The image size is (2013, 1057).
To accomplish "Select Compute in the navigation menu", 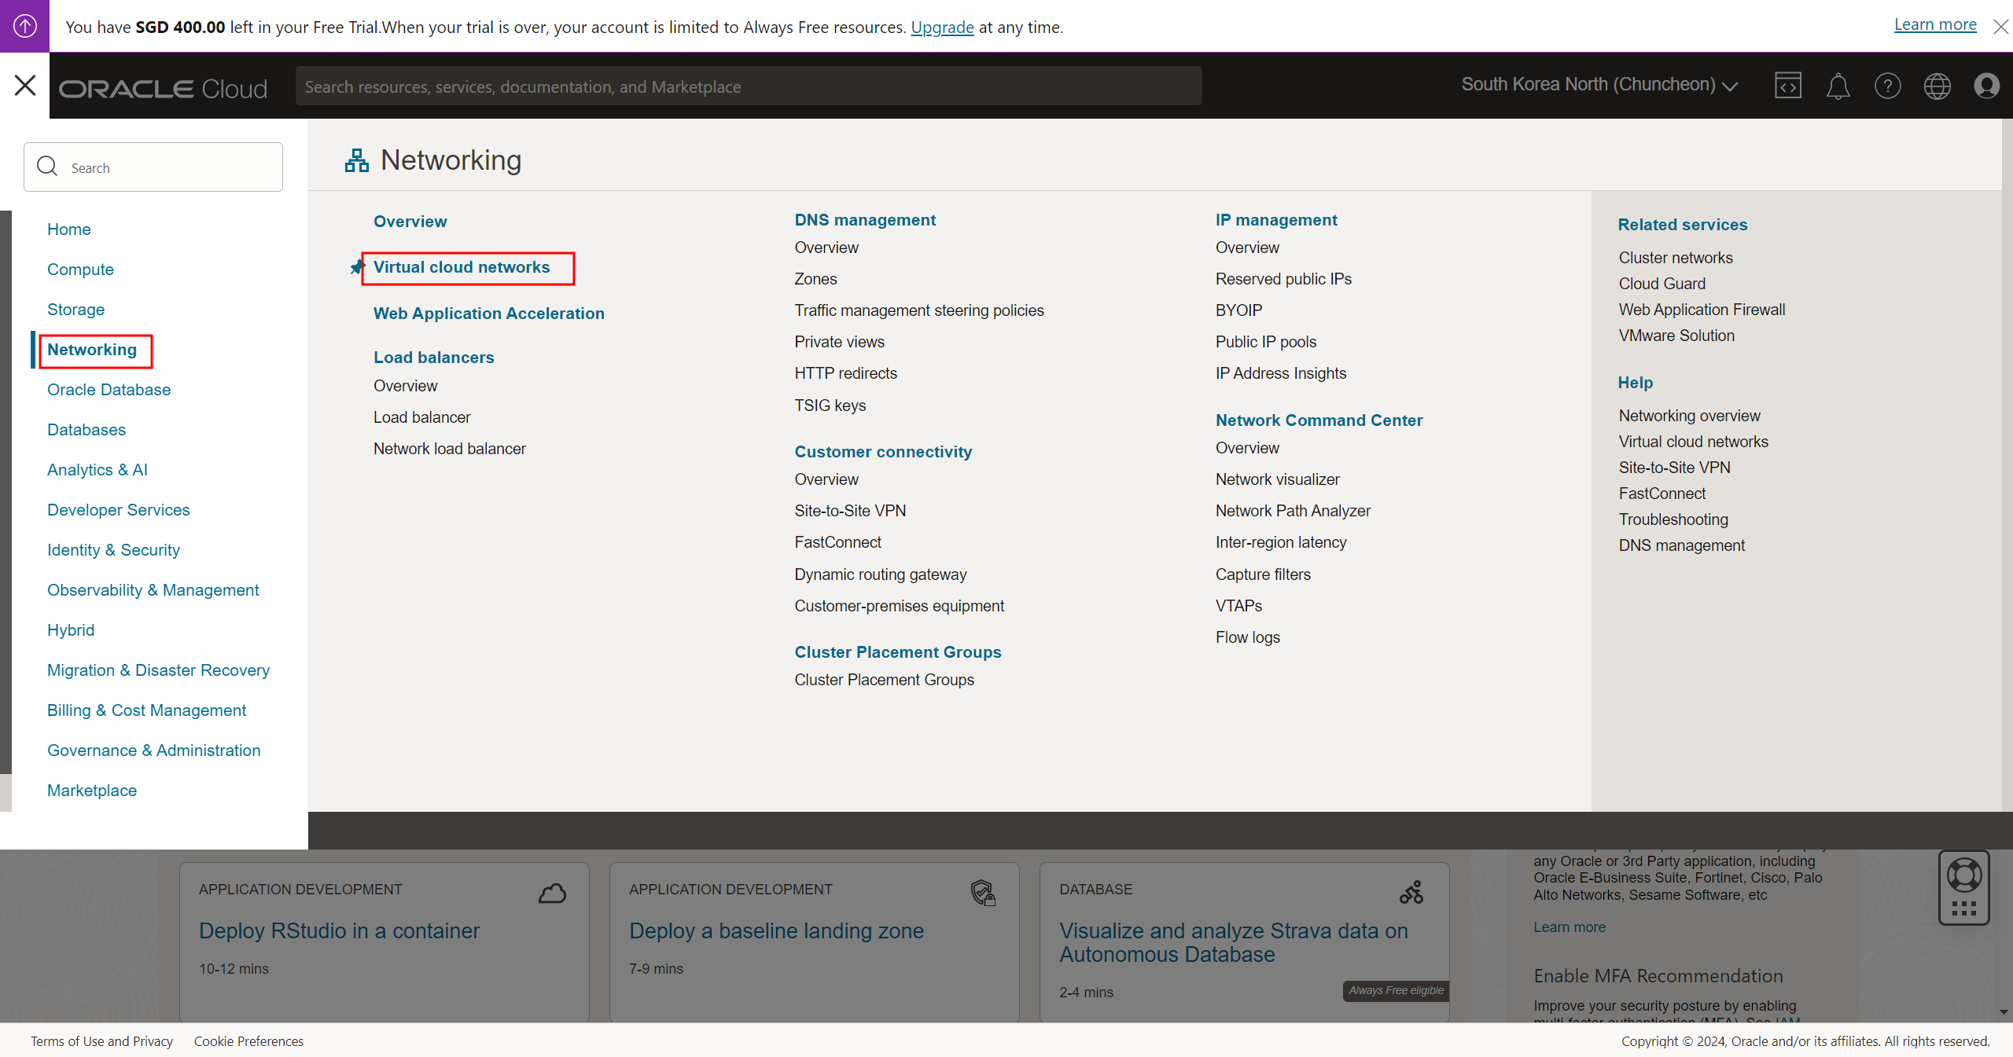I will coord(80,270).
